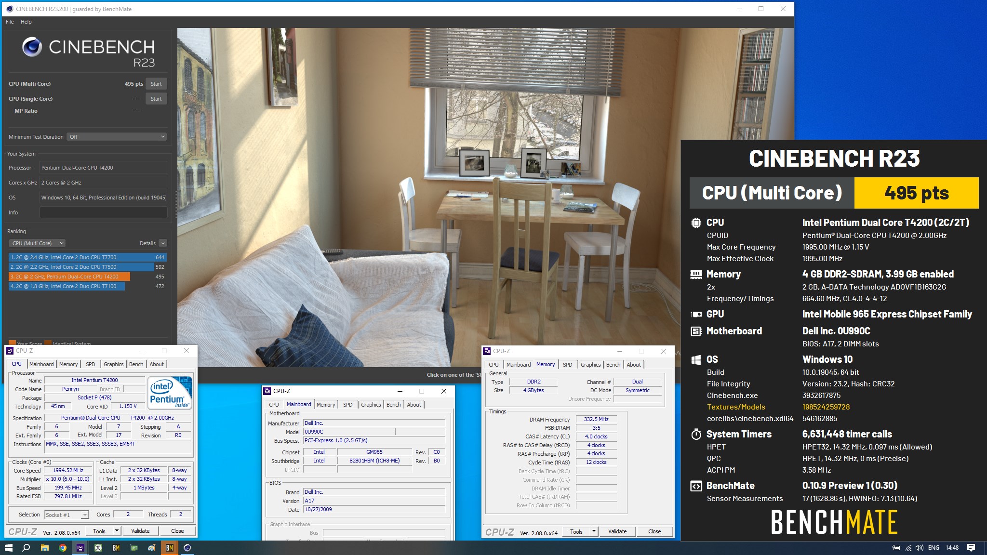Open Minimum Test Duration dropdown set to Off
This screenshot has width=987, height=555.
coord(117,137)
